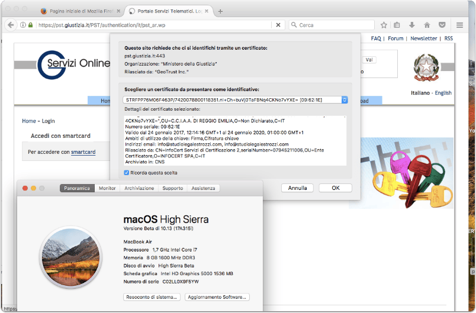Viewport: 476px width, 313px height.
Task: Click 'Archiviato in: CNS' text
Action: point(145,162)
